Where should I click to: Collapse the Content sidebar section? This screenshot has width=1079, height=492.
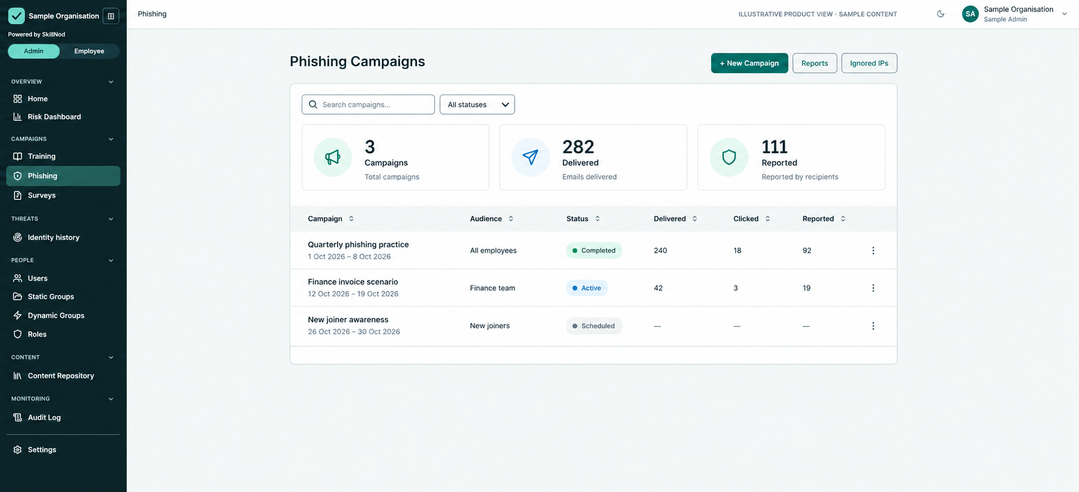pos(110,357)
